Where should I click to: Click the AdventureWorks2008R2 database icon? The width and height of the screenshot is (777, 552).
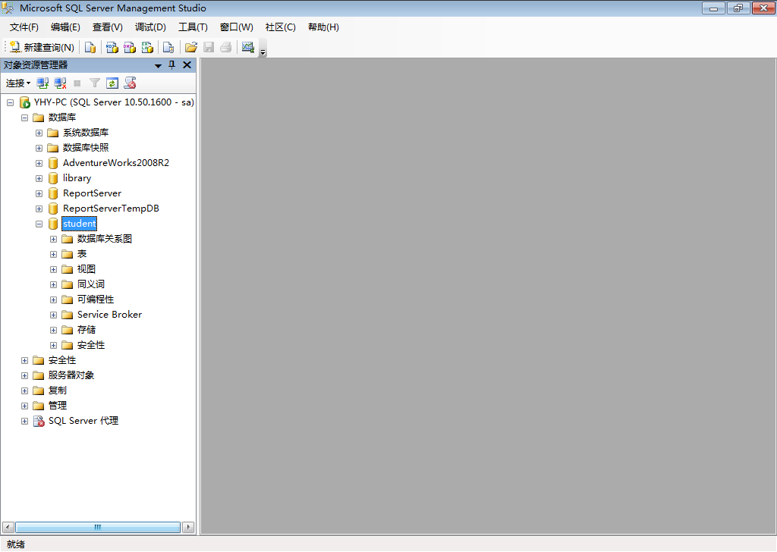[53, 163]
